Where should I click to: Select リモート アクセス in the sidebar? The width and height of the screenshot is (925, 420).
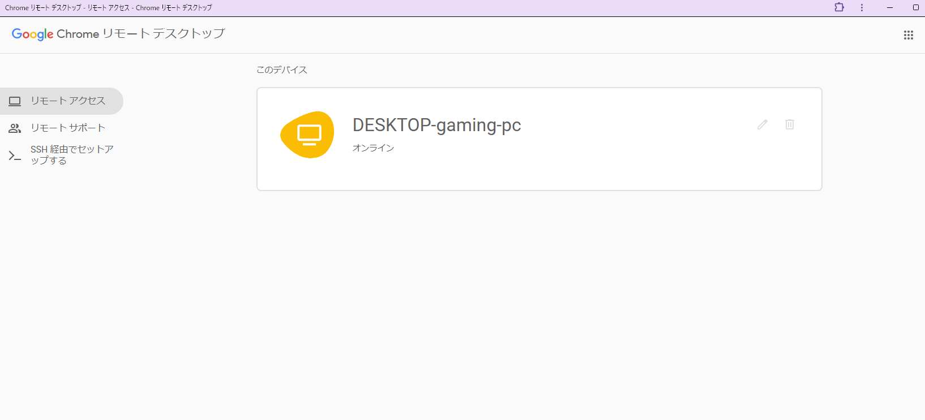coord(61,101)
